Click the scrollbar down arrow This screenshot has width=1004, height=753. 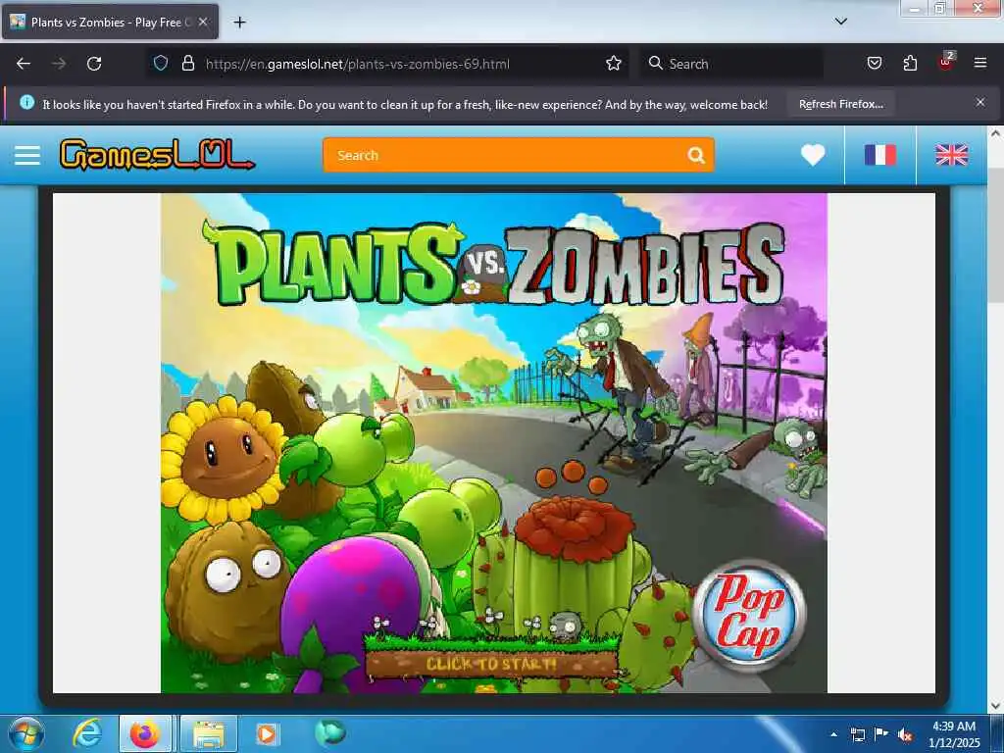996,706
